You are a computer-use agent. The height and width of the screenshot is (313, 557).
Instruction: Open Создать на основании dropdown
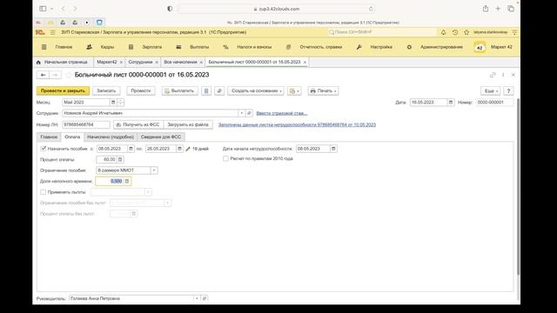(256, 90)
